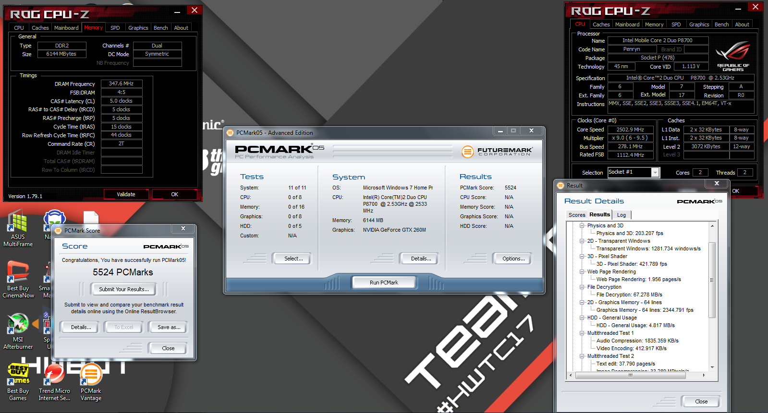The width and height of the screenshot is (768, 413).
Task: Open SPD tab in left CPU-Z window
Action: tap(115, 28)
